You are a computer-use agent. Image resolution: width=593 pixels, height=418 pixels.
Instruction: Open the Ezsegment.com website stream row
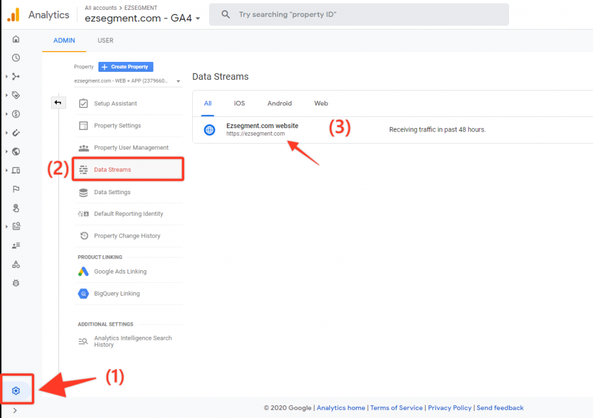(x=393, y=130)
